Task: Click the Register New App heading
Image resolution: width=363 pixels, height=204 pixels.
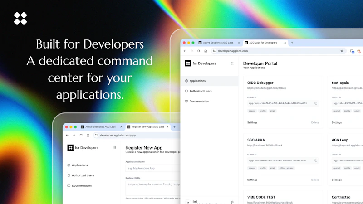Action: pyautogui.click(x=144, y=148)
